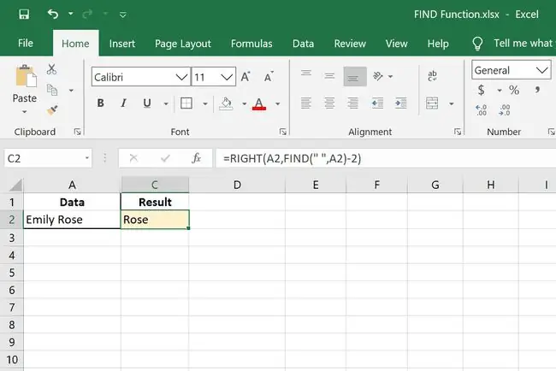The image size is (556, 371).
Task: Open the Borders dropdown arrow
Action: coord(205,103)
